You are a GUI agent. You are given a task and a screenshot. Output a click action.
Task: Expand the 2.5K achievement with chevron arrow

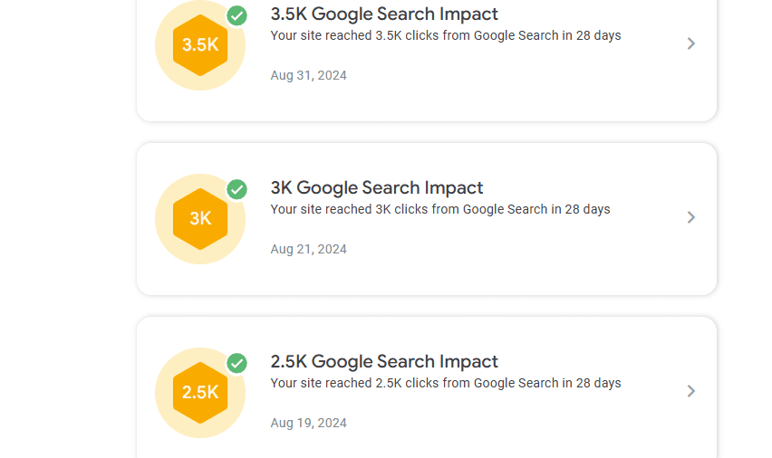691,391
